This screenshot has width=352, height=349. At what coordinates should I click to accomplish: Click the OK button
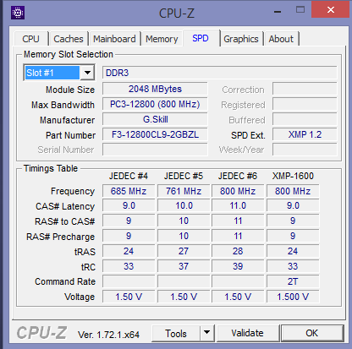(311, 333)
